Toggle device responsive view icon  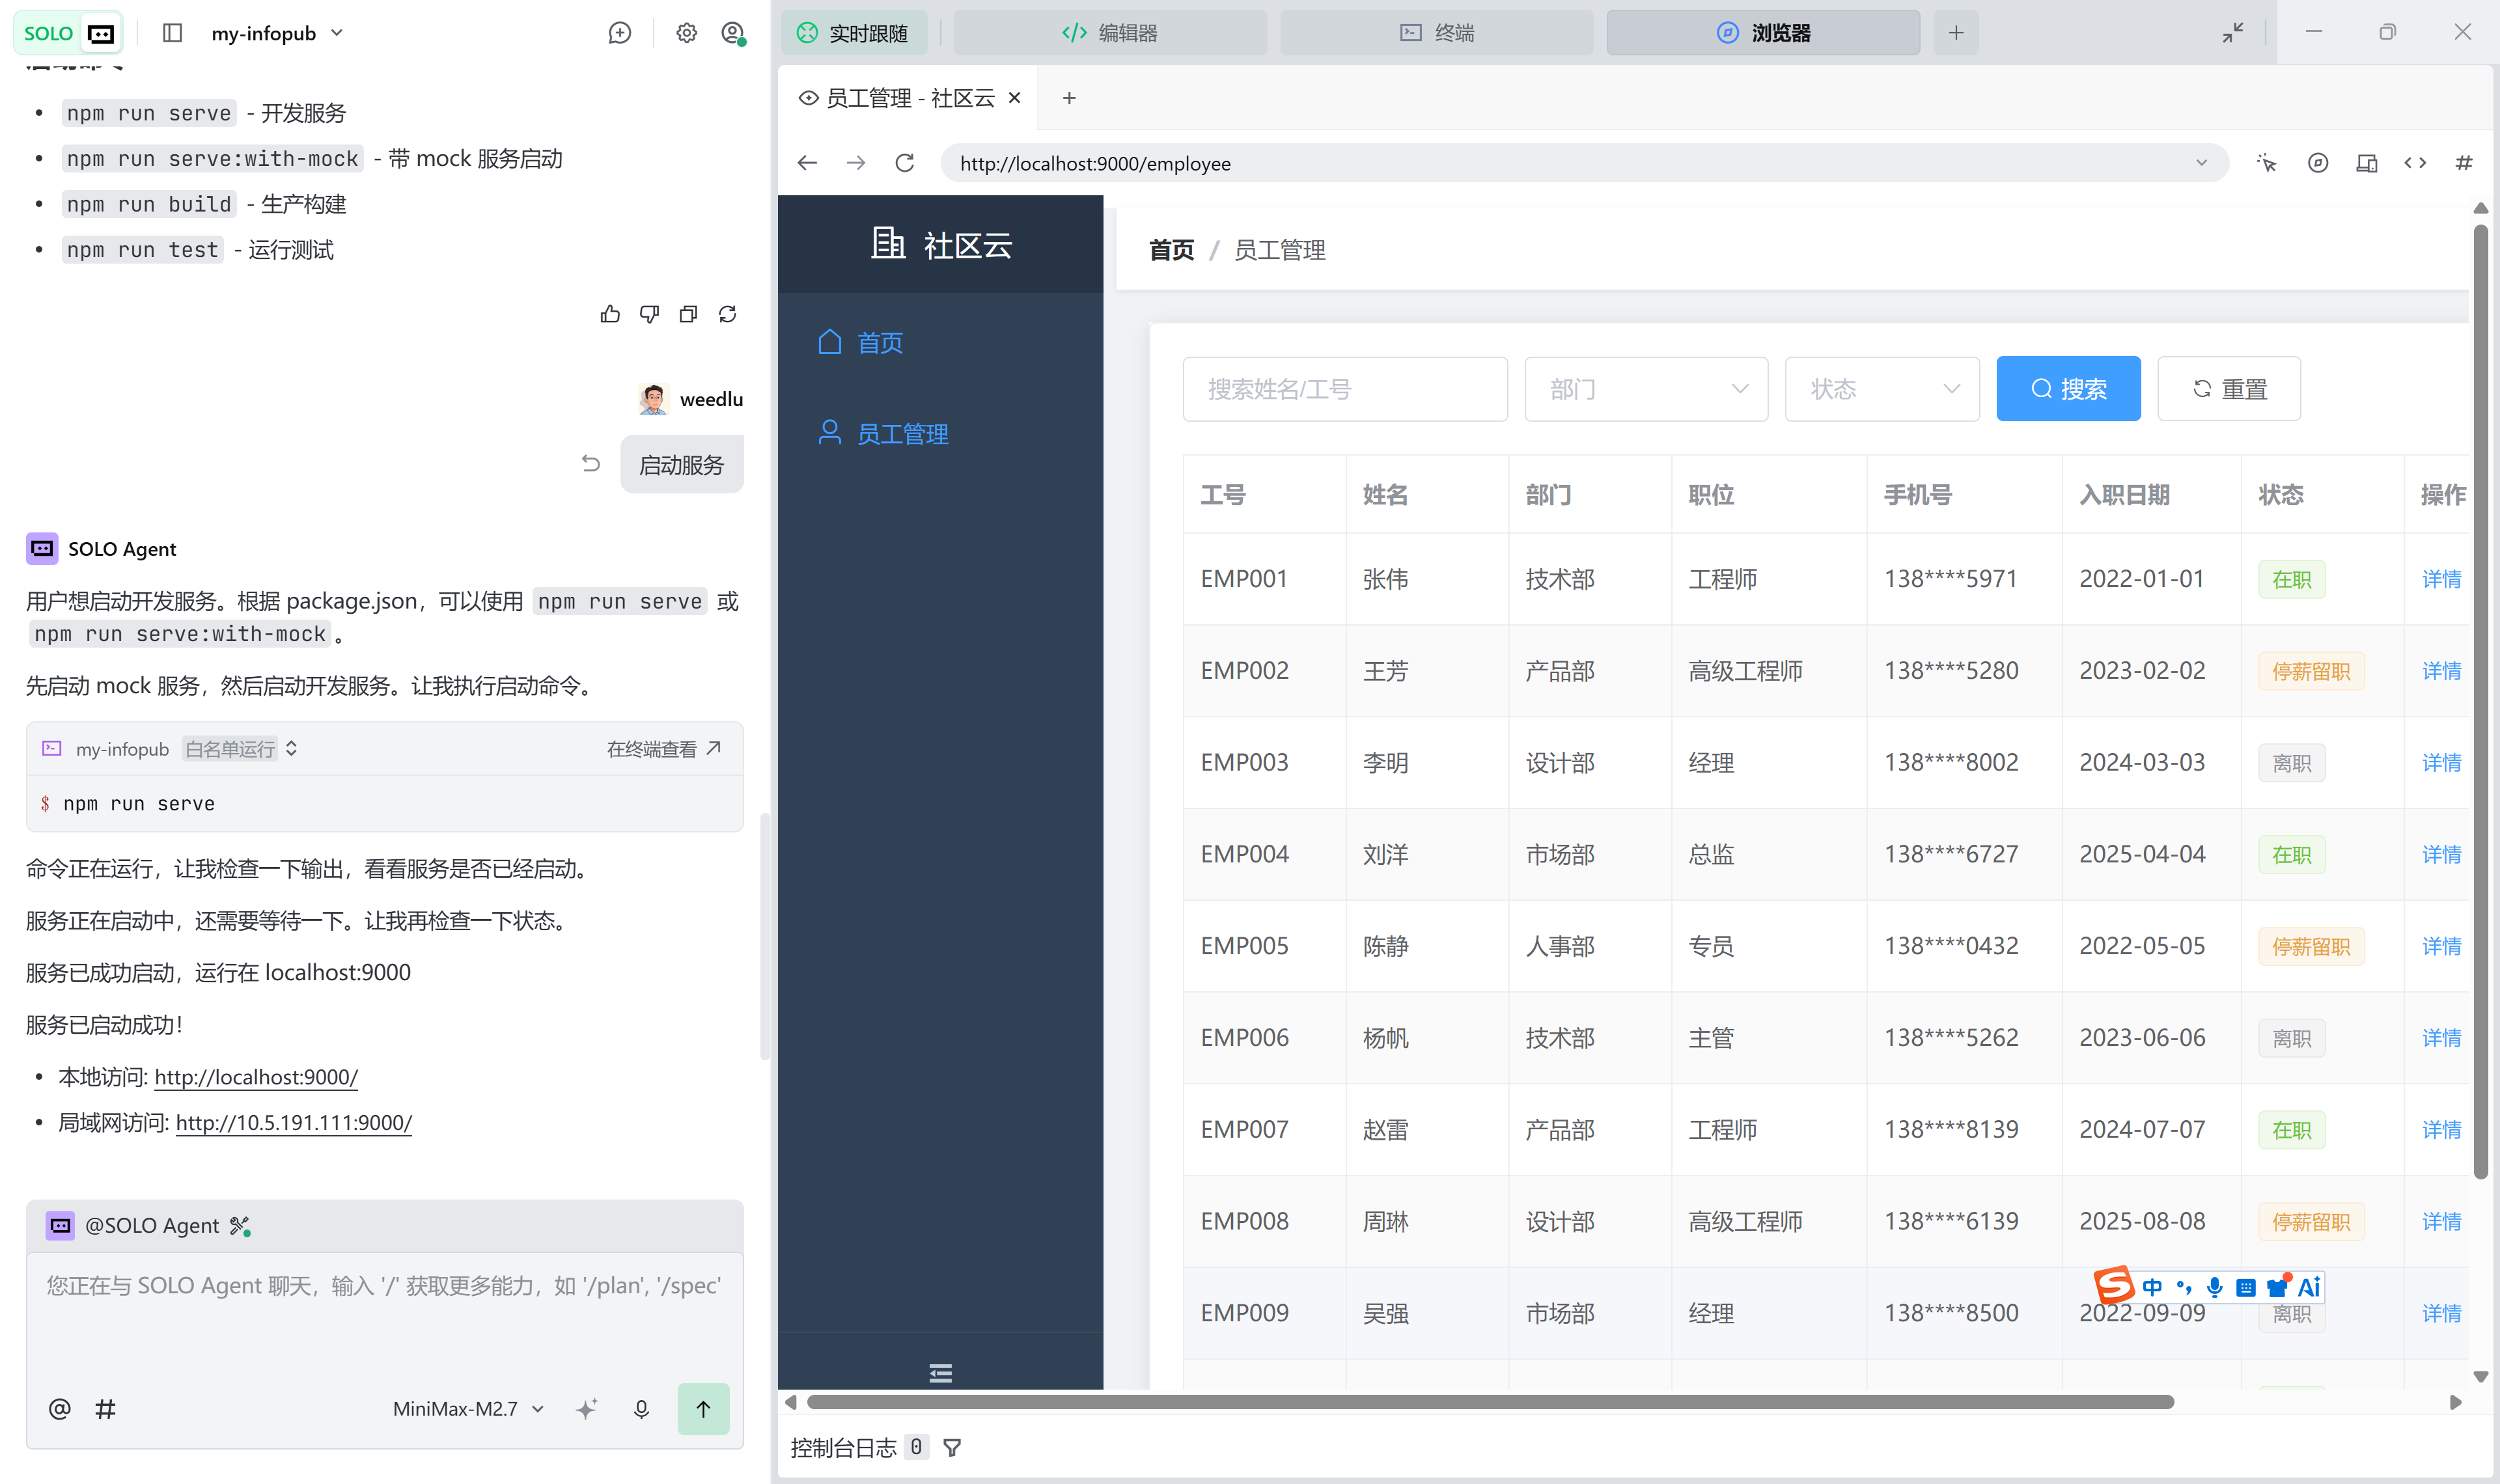(2366, 163)
